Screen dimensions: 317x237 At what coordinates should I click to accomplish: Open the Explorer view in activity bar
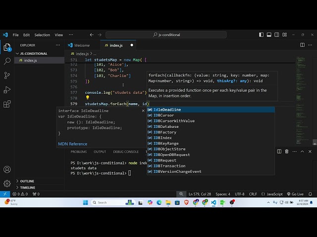click(x=7, y=47)
